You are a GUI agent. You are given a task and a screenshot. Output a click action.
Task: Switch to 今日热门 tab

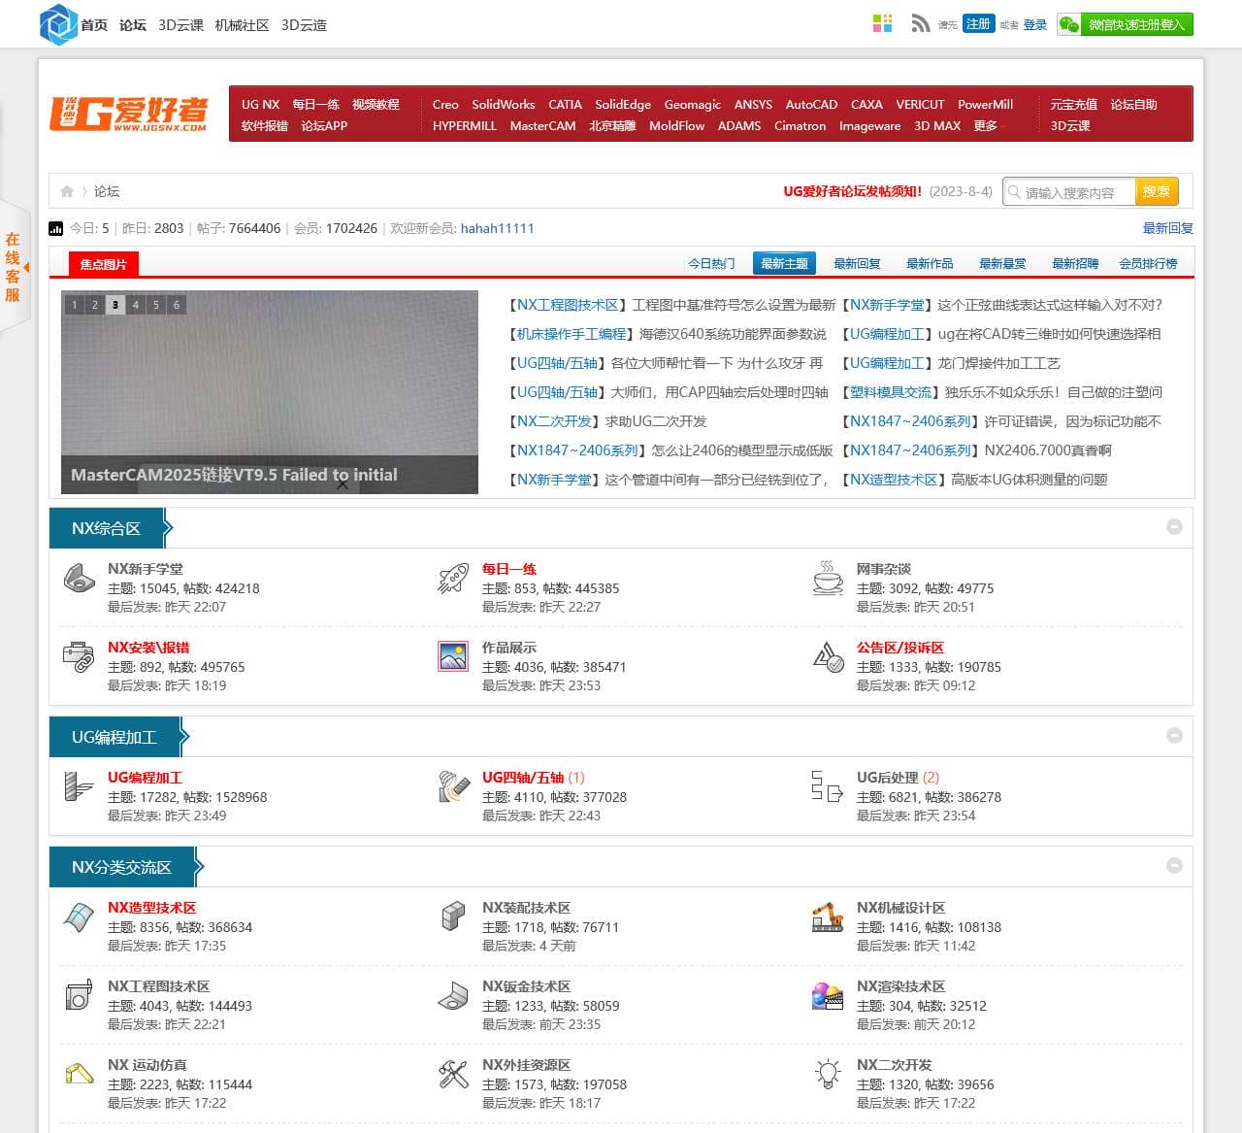pos(711,264)
